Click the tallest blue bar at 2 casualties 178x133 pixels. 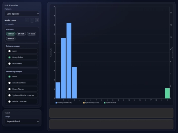(x=69, y=61)
